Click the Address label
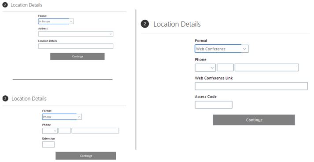314x162 pixels. 43,29
